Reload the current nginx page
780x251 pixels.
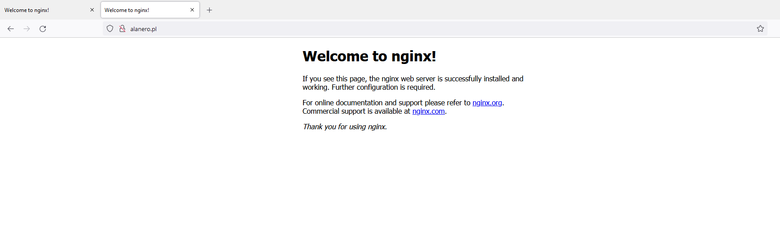point(43,29)
